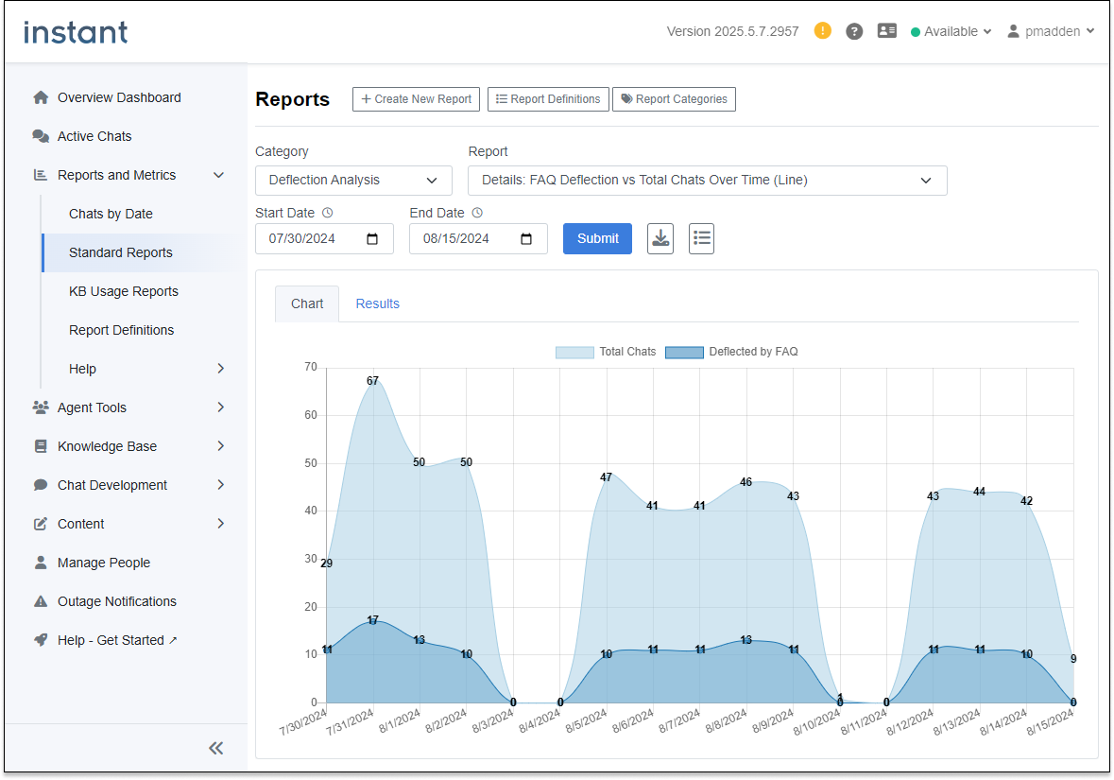
Task: Click the clock icon next to End Date
Action: [x=477, y=213]
